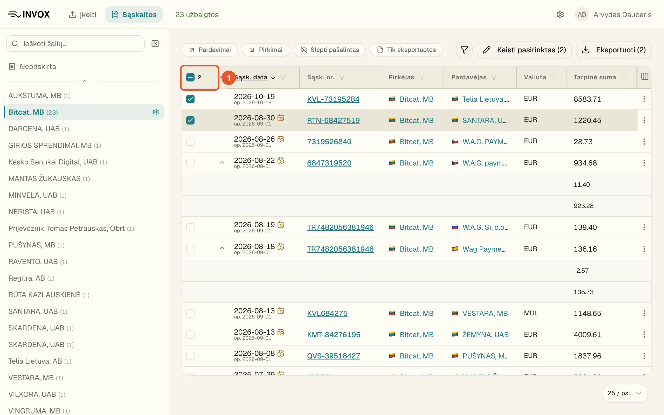The image size is (664, 415).
Task: Select Kesko Senukai Digital, UAB company
Action: pyautogui.click(x=58, y=162)
